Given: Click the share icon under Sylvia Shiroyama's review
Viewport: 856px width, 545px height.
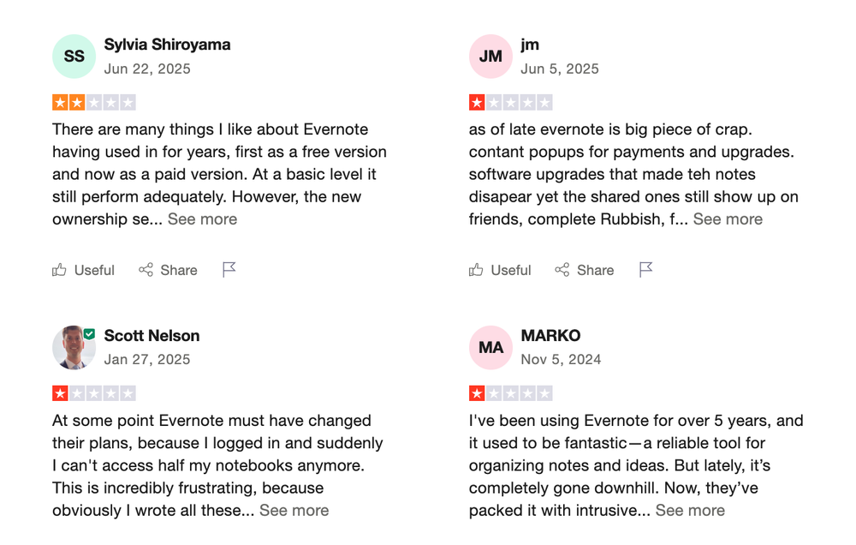Looking at the screenshot, I should coord(146,270).
